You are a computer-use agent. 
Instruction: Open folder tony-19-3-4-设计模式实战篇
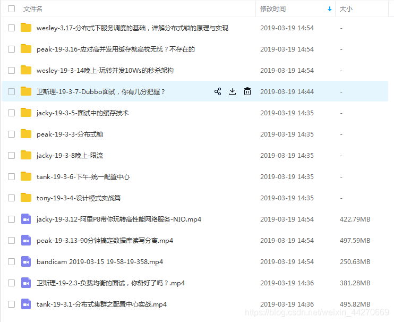click(x=79, y=198)
